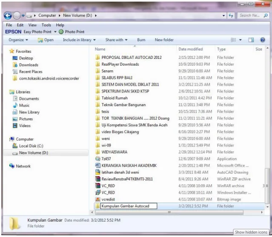Viewport: 272px width, 237px height.
Task: Open the Help menu
Action: point(60,25)
